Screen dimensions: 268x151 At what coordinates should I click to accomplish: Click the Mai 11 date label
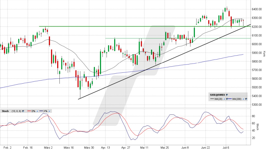(144, 148)
